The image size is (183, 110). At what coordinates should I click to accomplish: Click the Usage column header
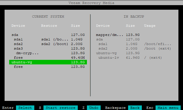(150, 26)
